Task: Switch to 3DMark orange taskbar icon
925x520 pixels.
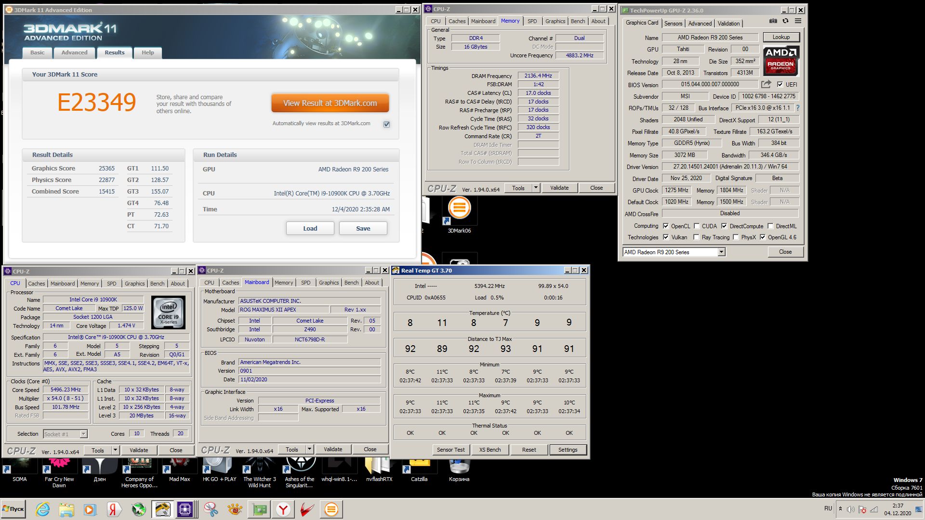Action: [x=331, y=509]
